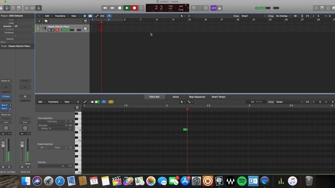The image size is (335, 188).
Task: Toggle the yellow Link button in Piano Roll
Action: click(x=111, y=102)
